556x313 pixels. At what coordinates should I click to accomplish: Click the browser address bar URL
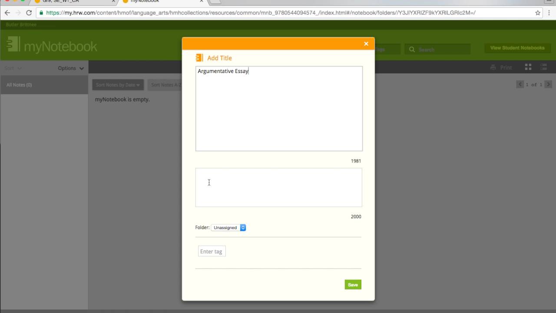(261, 13)
